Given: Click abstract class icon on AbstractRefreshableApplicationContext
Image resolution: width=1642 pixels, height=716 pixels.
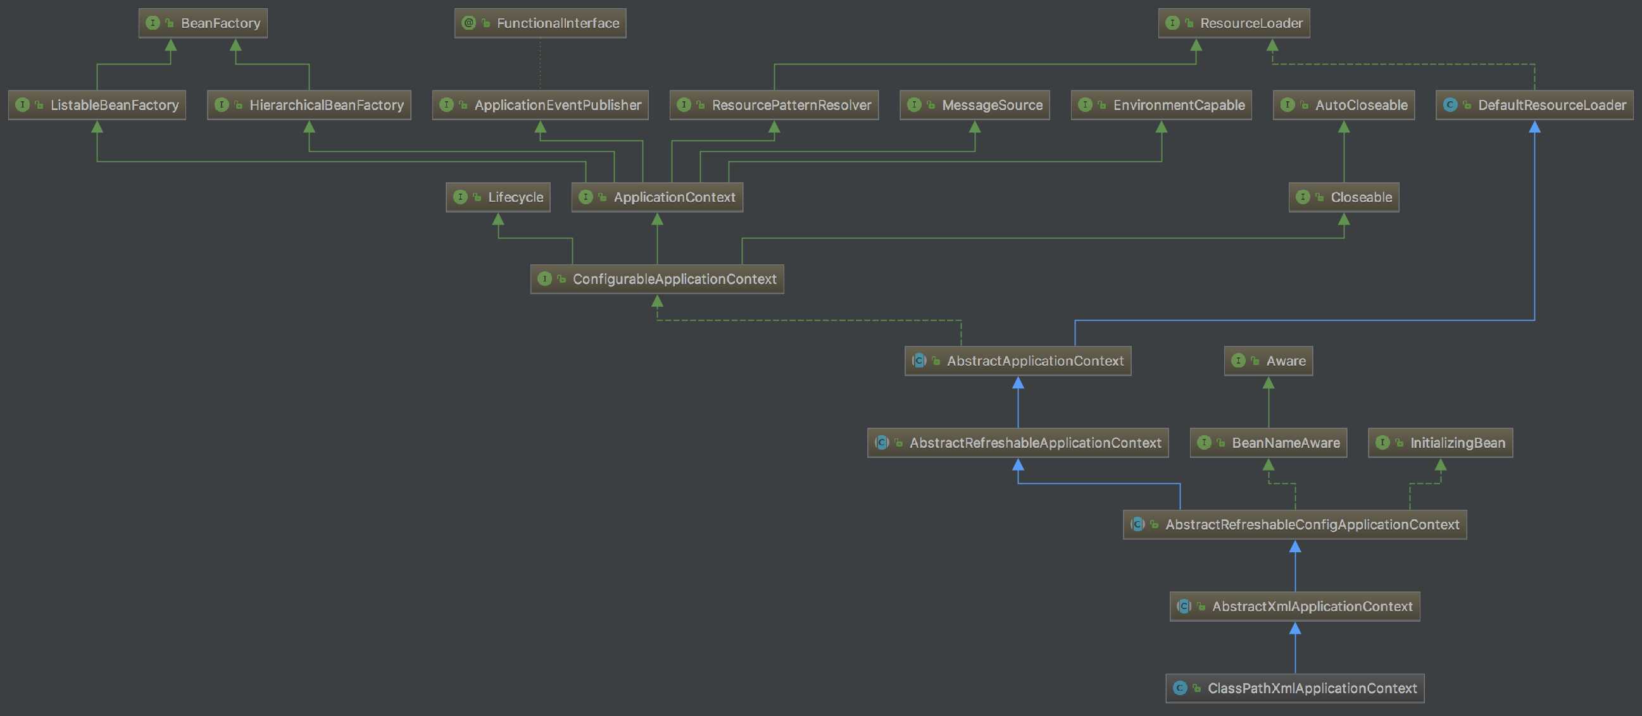Looking at the screenshot, I should [882, 442].
